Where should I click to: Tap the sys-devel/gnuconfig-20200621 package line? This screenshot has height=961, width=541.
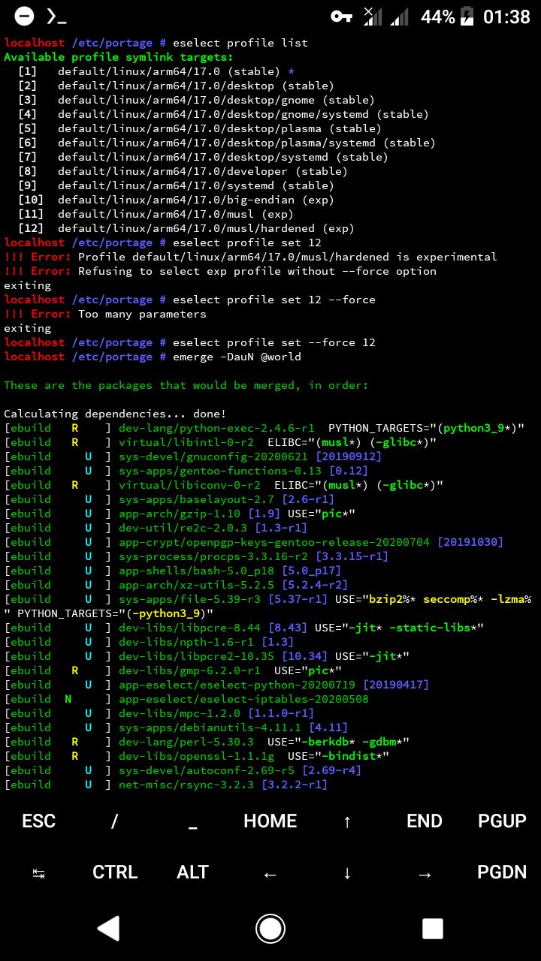193,456
